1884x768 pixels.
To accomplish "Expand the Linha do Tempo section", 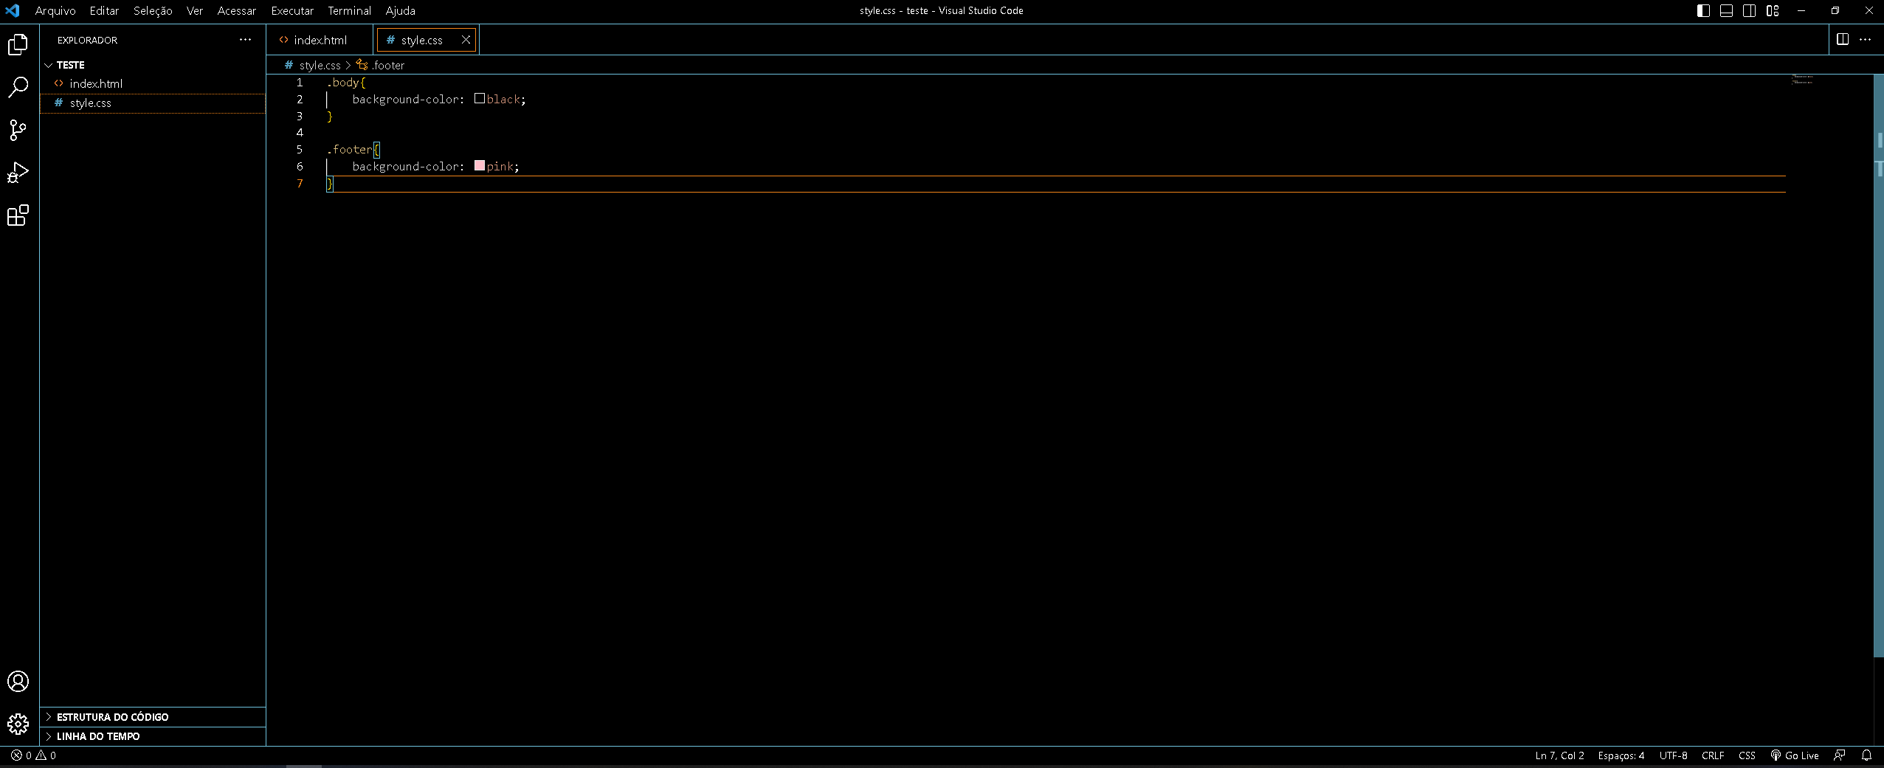I will (153, 736).
